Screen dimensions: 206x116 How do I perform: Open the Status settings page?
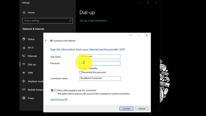tap(32, 39)
